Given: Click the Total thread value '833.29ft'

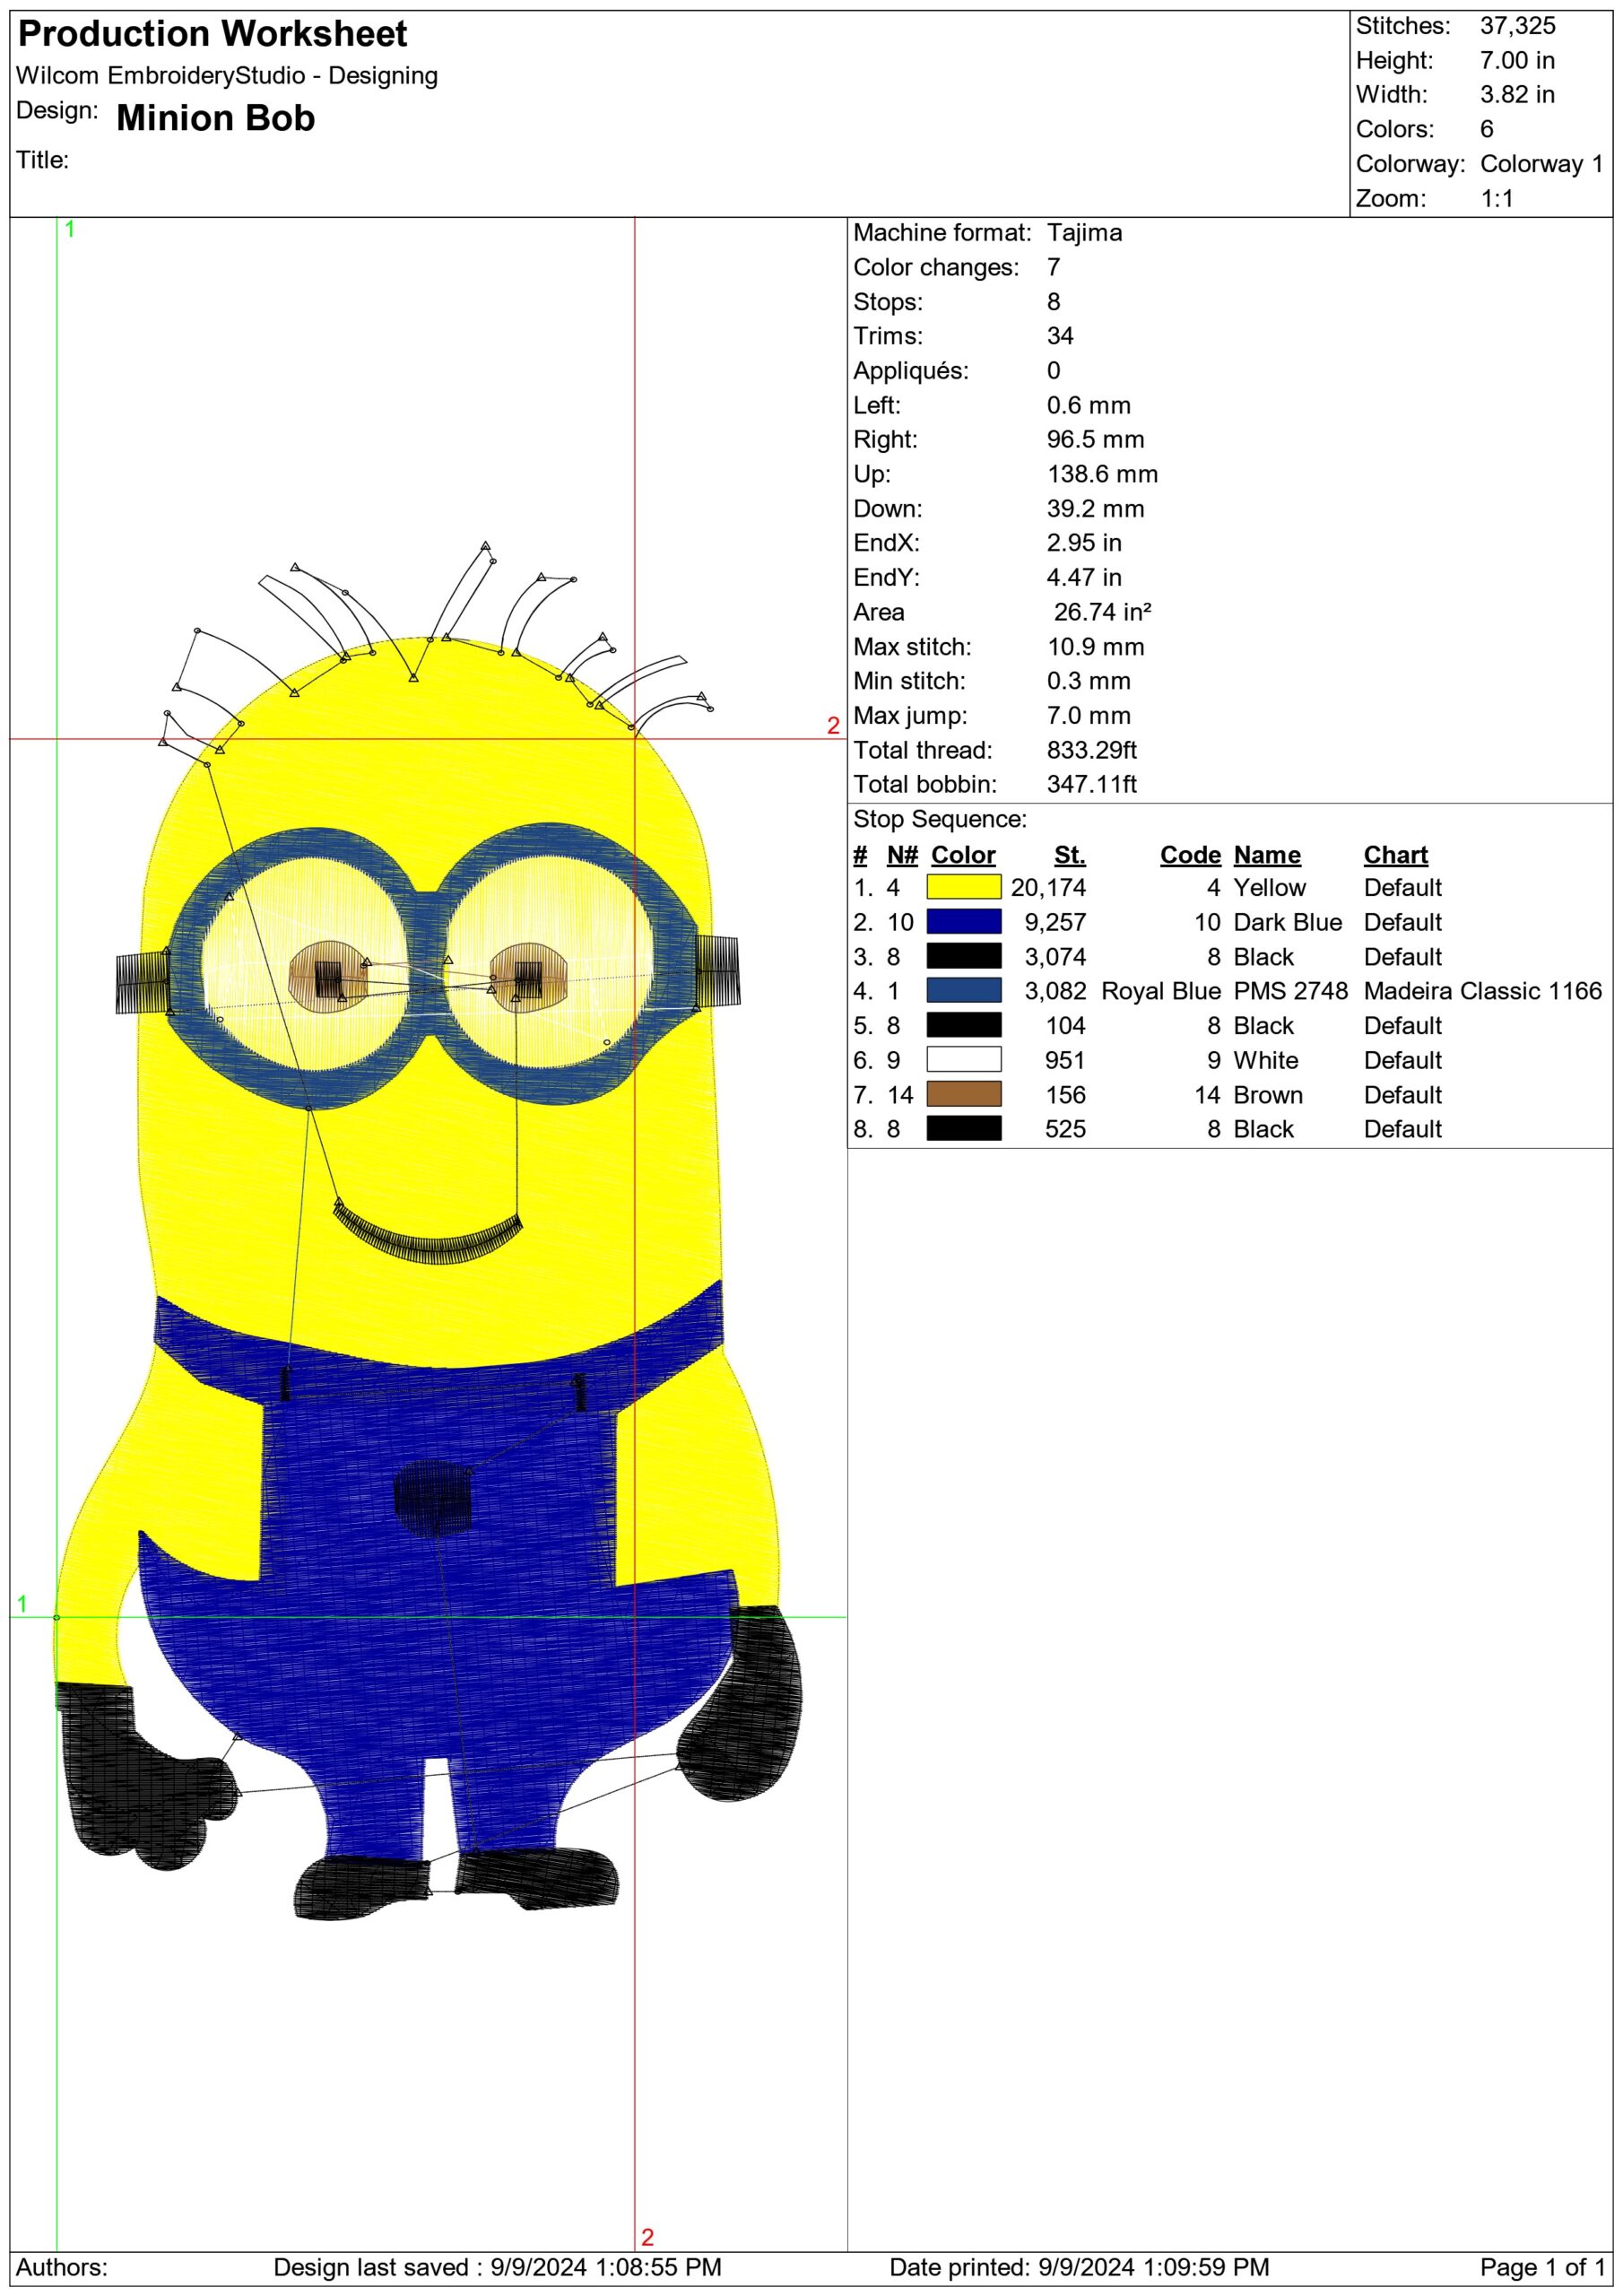Looking at the screenshot, I should coord(1092,750).
